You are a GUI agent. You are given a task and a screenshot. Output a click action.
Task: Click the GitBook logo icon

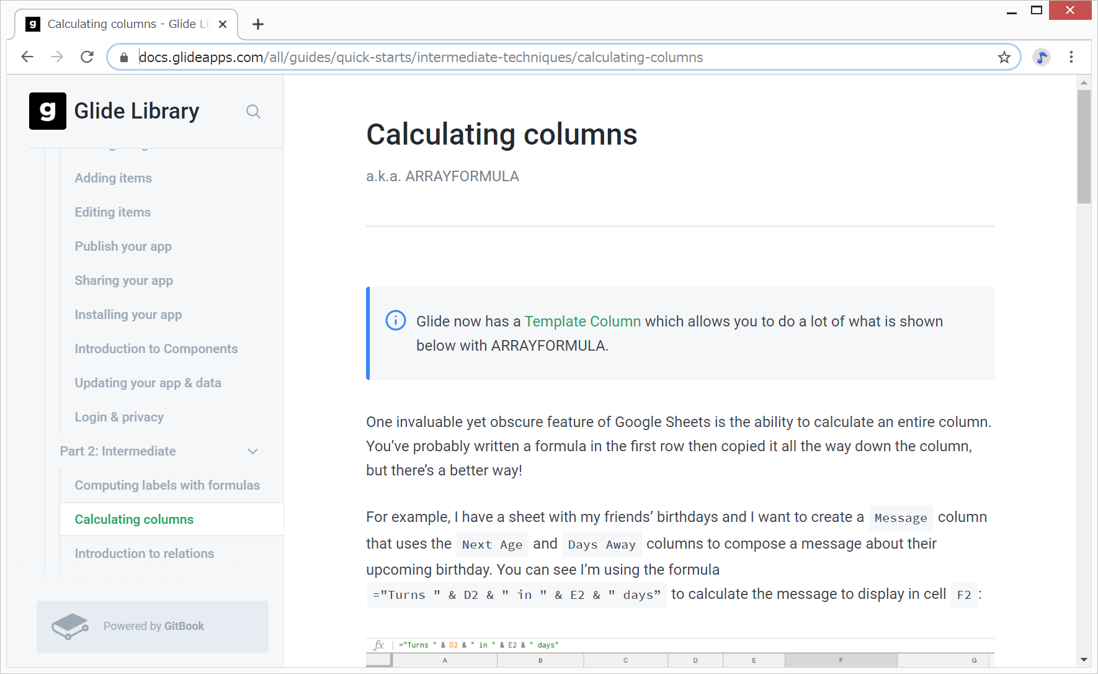pyautogui.click(x=69, y=626)
